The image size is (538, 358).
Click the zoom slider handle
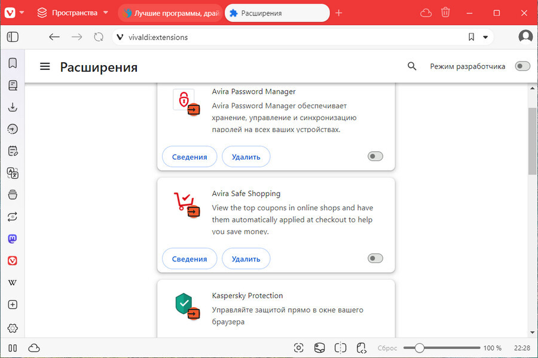tap(419, 348)
